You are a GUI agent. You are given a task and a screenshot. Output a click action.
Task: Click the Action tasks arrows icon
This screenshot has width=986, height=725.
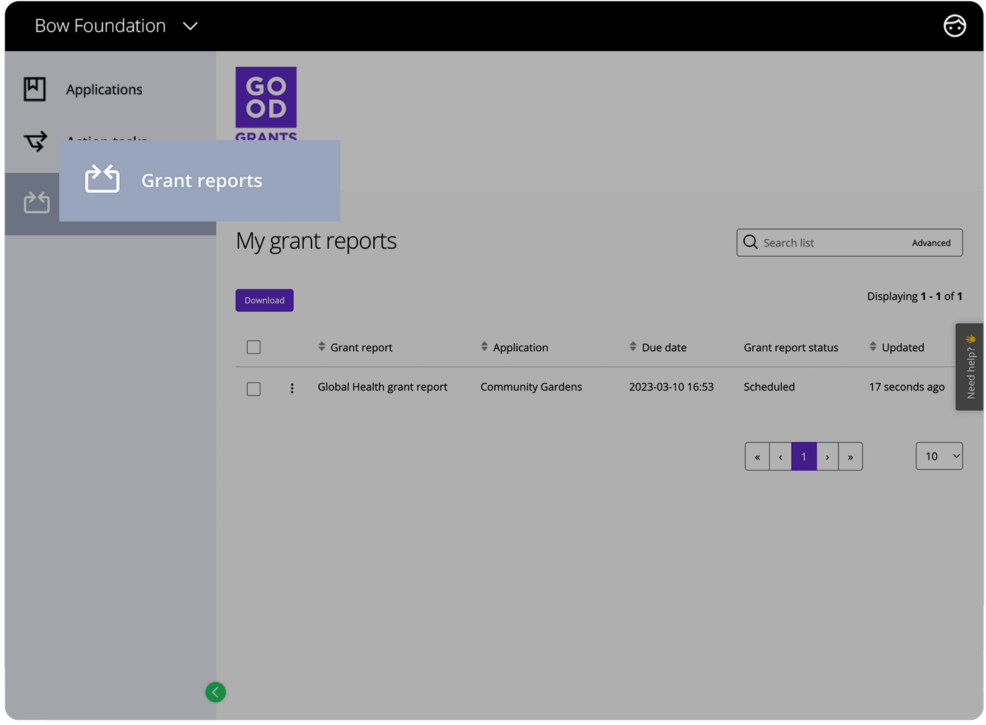coord(36,141)
